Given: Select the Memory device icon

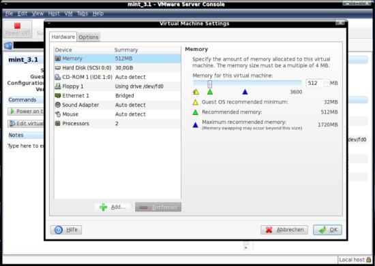Looking at the screenshot, I should (x=58, y=59).
